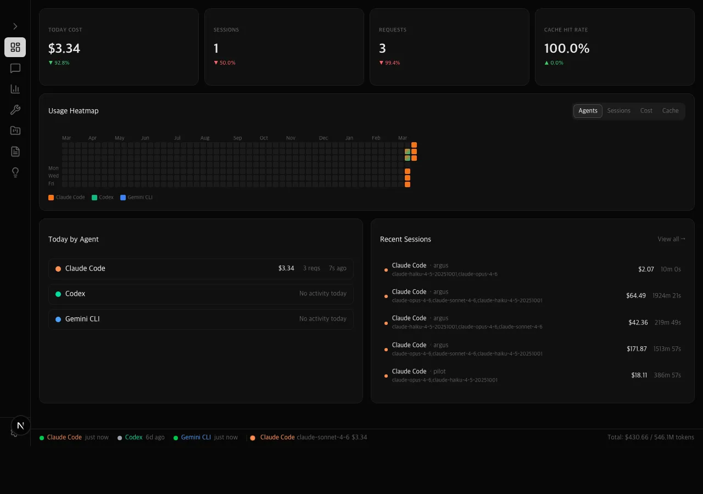Select the Agents heatmap tab
The width and height of the screenshot is (703, 494).
tap(588, 111)
